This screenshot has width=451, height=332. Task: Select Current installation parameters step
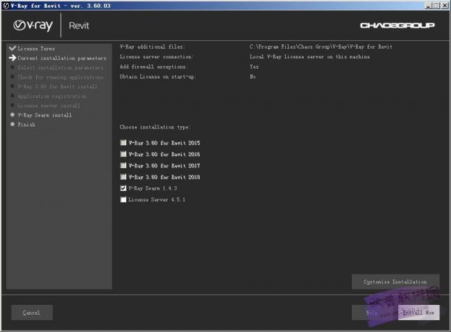62,58
